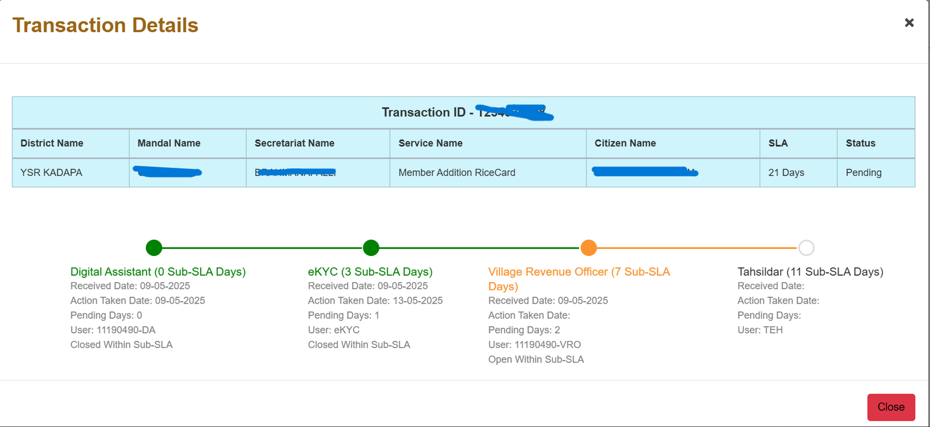This screenshot has height=427, width=930.
Task: Select empty Action Taken Date under Village Revenue Officer
Action: pyautogui.click(x=529, y=315)
